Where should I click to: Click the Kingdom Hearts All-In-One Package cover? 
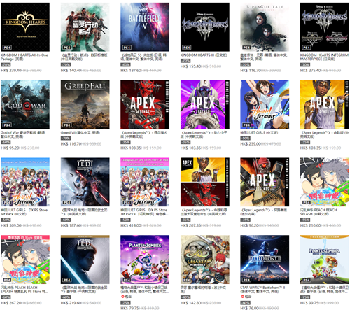click(25, 27)
